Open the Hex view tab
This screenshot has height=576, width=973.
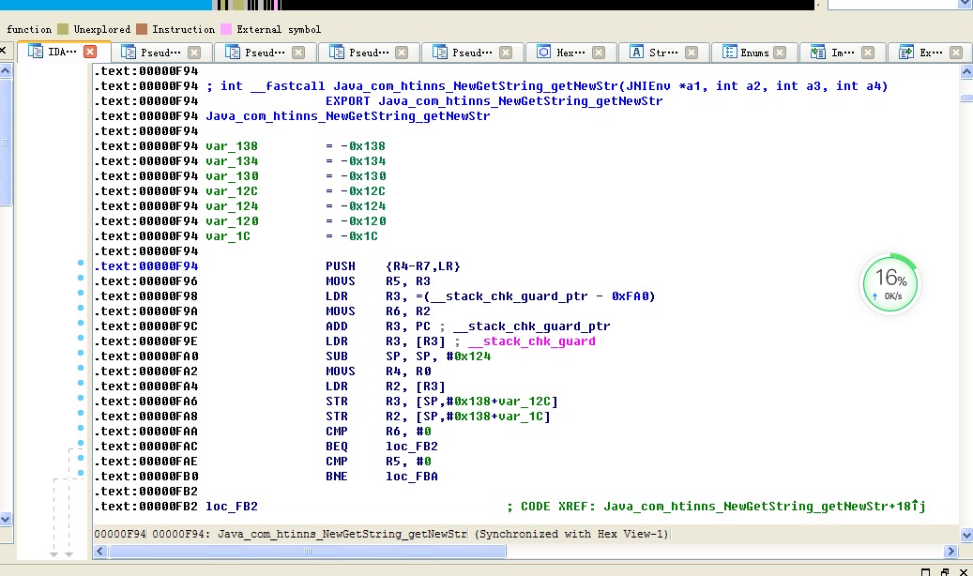pyautogui.click(x=570, y=53)
